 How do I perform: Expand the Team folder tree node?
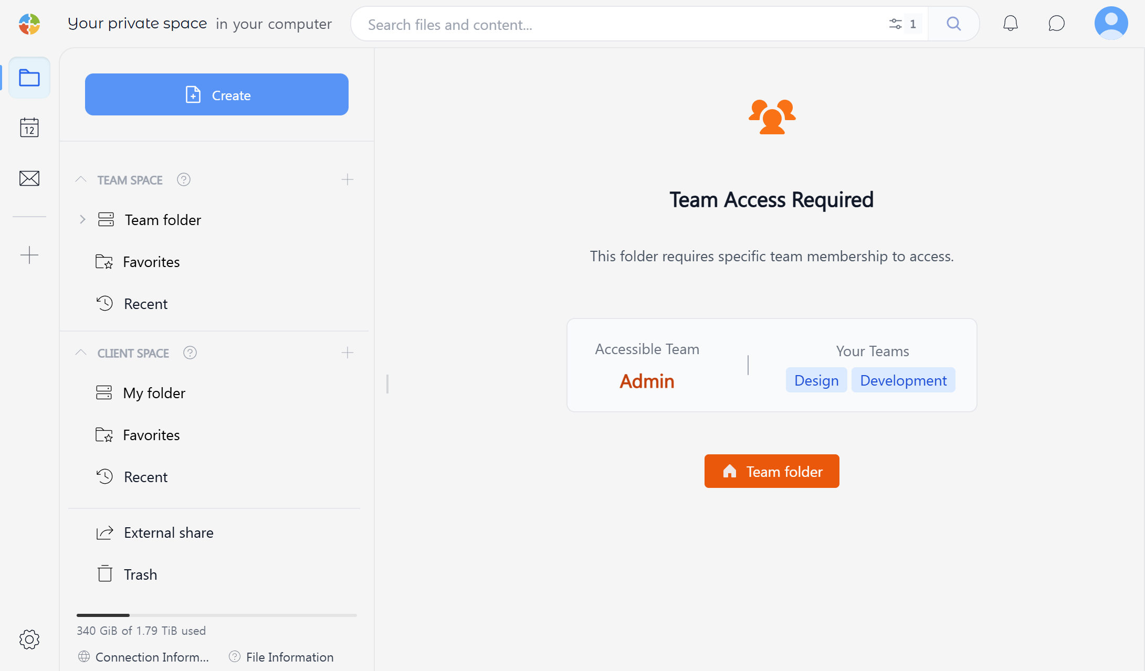(x=82, y=220)
